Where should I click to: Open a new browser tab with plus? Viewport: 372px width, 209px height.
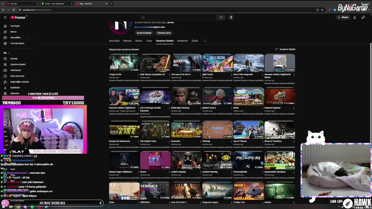(112, 4)
